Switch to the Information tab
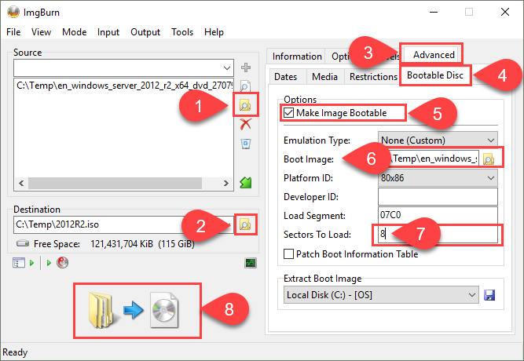524x361 pixels. [x=296, y=57]
